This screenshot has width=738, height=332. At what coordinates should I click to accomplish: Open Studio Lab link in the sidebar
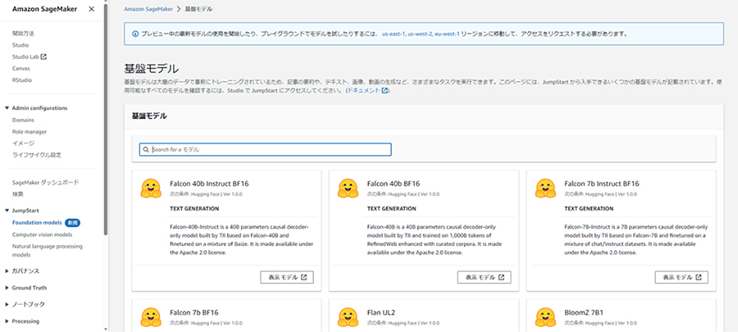tap(25, 57)
